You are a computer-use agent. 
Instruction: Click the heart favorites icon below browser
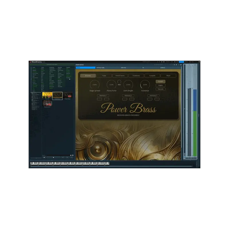pos(44,157)
